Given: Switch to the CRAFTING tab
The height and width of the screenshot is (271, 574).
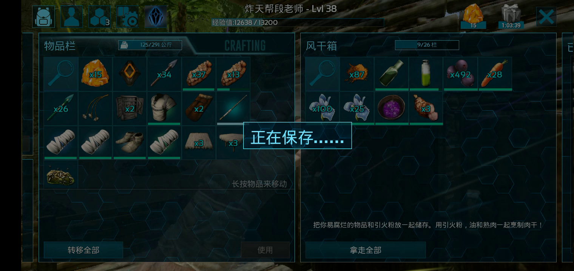Looking at the screenshot, I should pyautogui.click(x=245, y=46).
